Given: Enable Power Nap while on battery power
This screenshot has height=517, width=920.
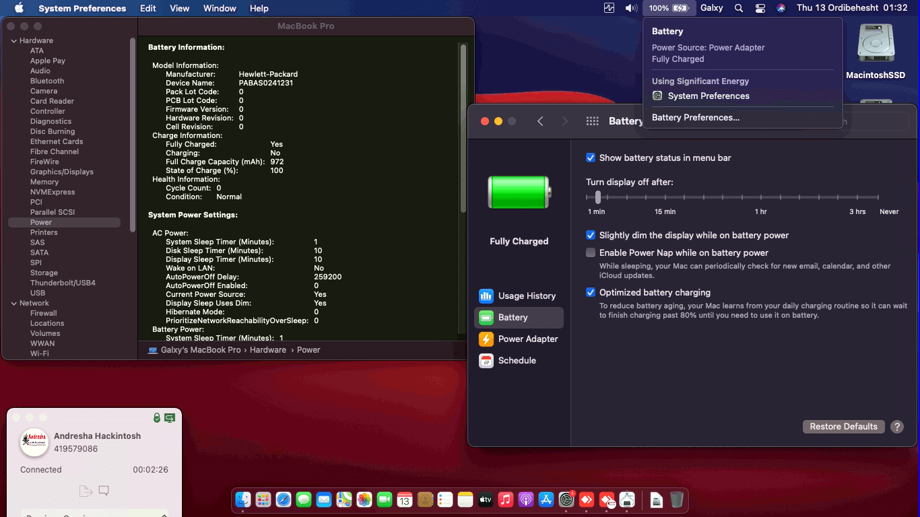Looking at the screenshot, I should 591,252.
